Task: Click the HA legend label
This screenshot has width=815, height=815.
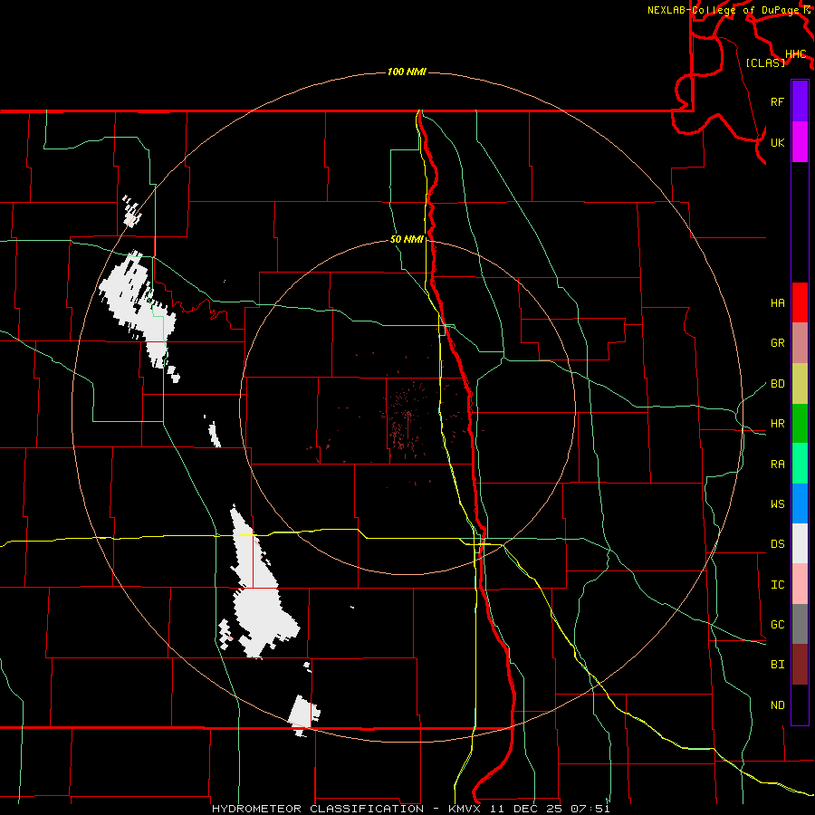Action: [777, 302]
